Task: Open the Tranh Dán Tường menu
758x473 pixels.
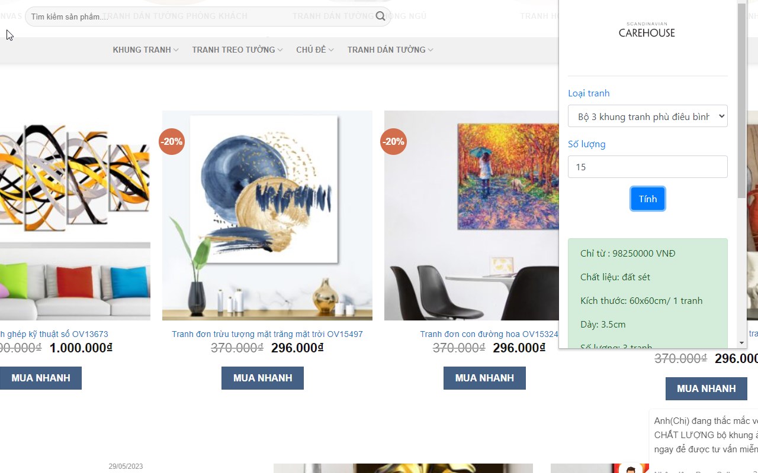Action: click(390, 50)
